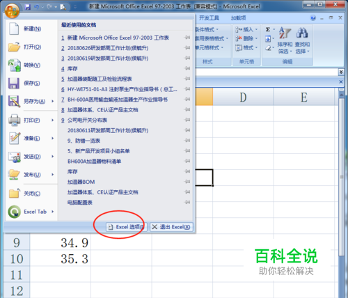Expand the 打印(P) submenu arrow
Image resolution: width=348 pixels, height=298 pixels.
53,120
